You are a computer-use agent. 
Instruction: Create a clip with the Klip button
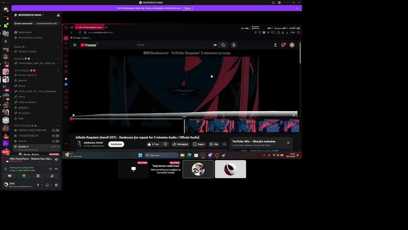(x=214, y=144)
